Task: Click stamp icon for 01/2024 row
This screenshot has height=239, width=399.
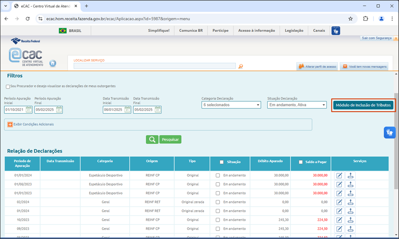Action: click(351, 211)
